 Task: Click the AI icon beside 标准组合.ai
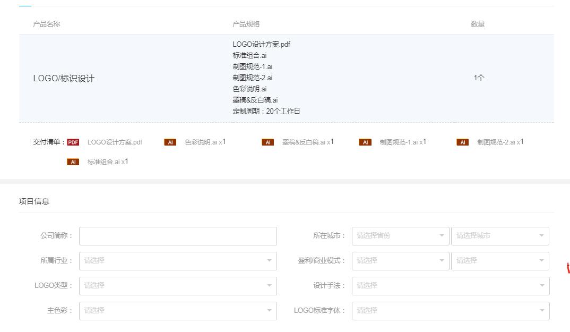click(73, 162)
